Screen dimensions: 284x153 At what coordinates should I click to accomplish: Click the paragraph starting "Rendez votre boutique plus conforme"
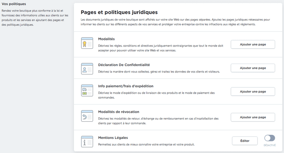(35, 18)
